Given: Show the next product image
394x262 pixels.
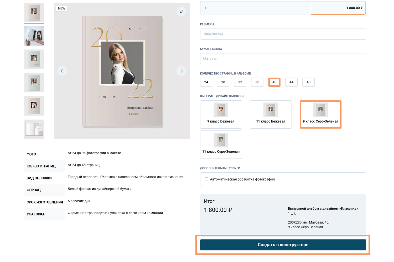Looking at the screenshot, I should point(182,71).
